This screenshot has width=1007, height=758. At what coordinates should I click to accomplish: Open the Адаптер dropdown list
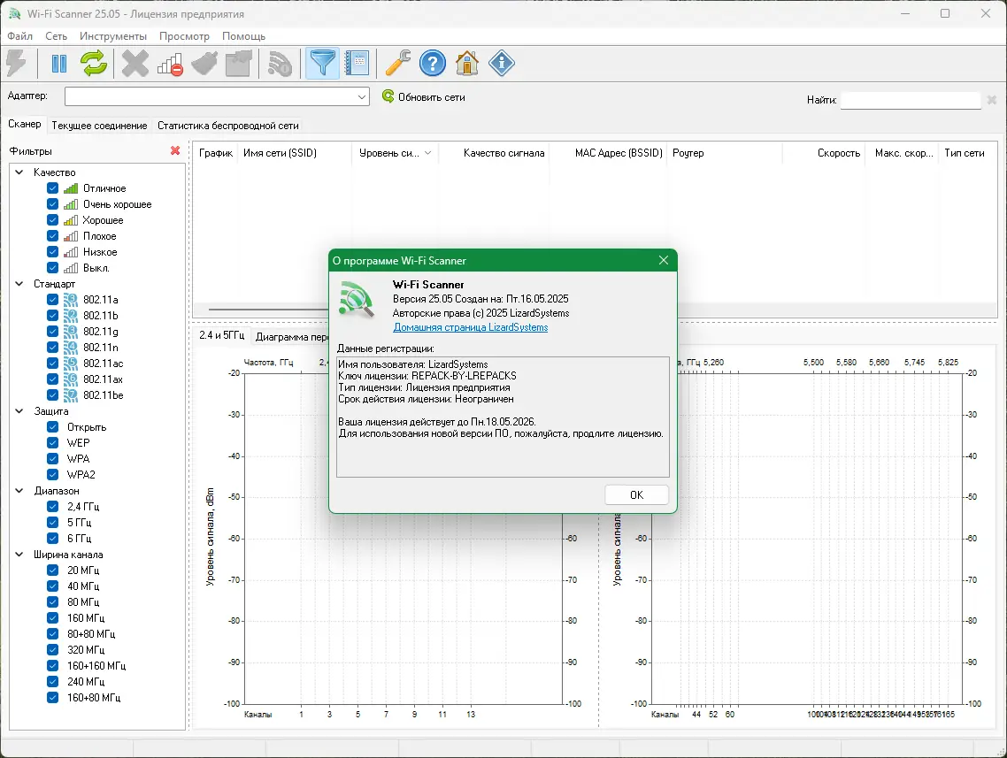point(362,97)
